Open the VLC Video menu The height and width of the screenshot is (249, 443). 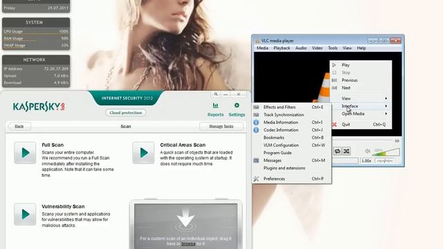coord(317,48)
